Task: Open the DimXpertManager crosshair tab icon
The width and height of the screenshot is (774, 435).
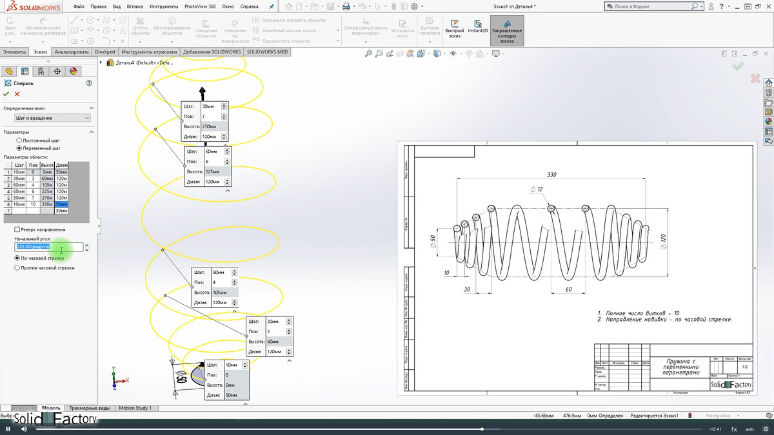Action: pos(57,72)
